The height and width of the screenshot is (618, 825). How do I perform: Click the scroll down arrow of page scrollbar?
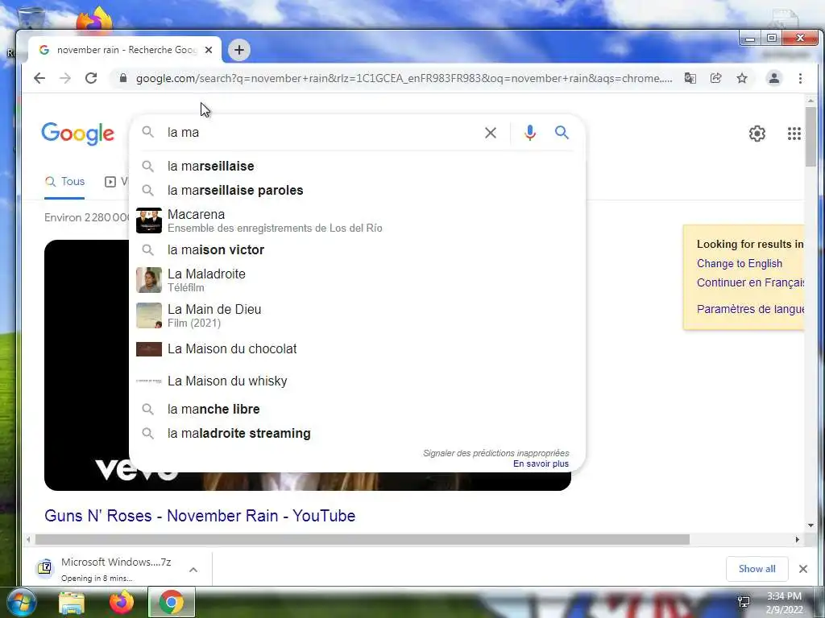pos(810,525)
